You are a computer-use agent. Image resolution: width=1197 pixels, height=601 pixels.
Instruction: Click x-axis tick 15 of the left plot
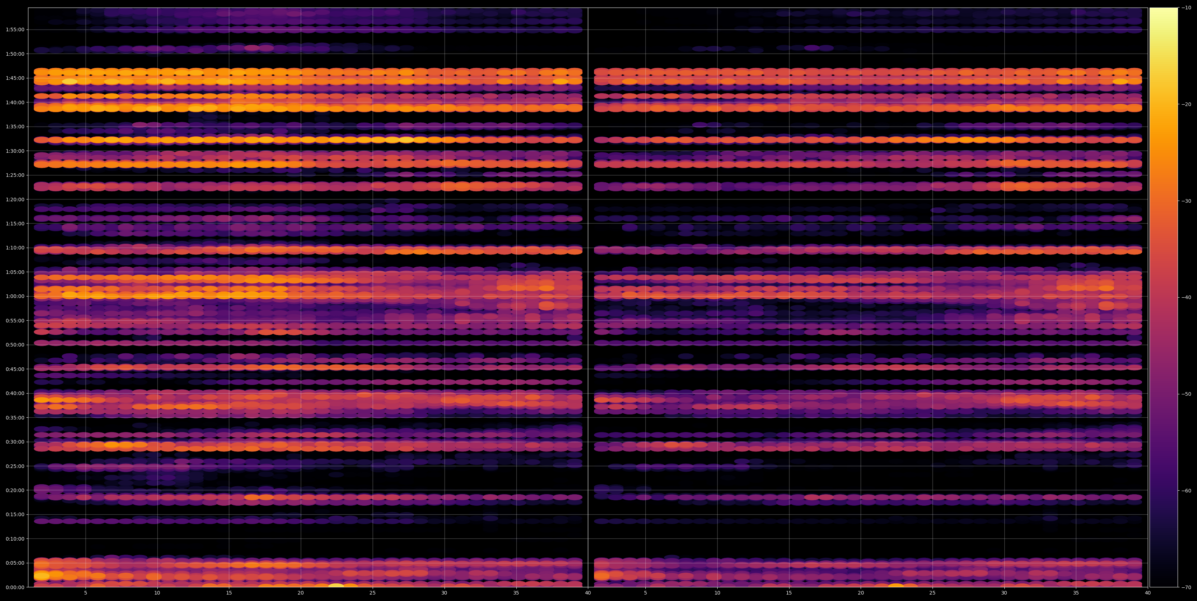coord(229,593)
